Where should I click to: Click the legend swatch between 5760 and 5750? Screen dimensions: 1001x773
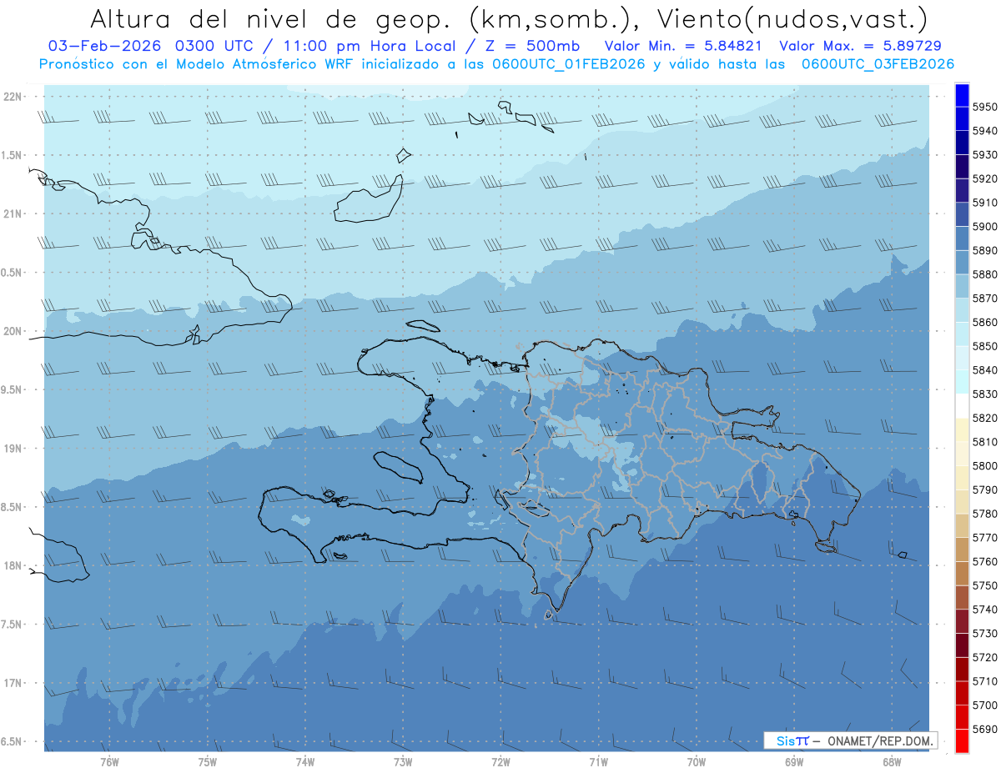[962, 574]
